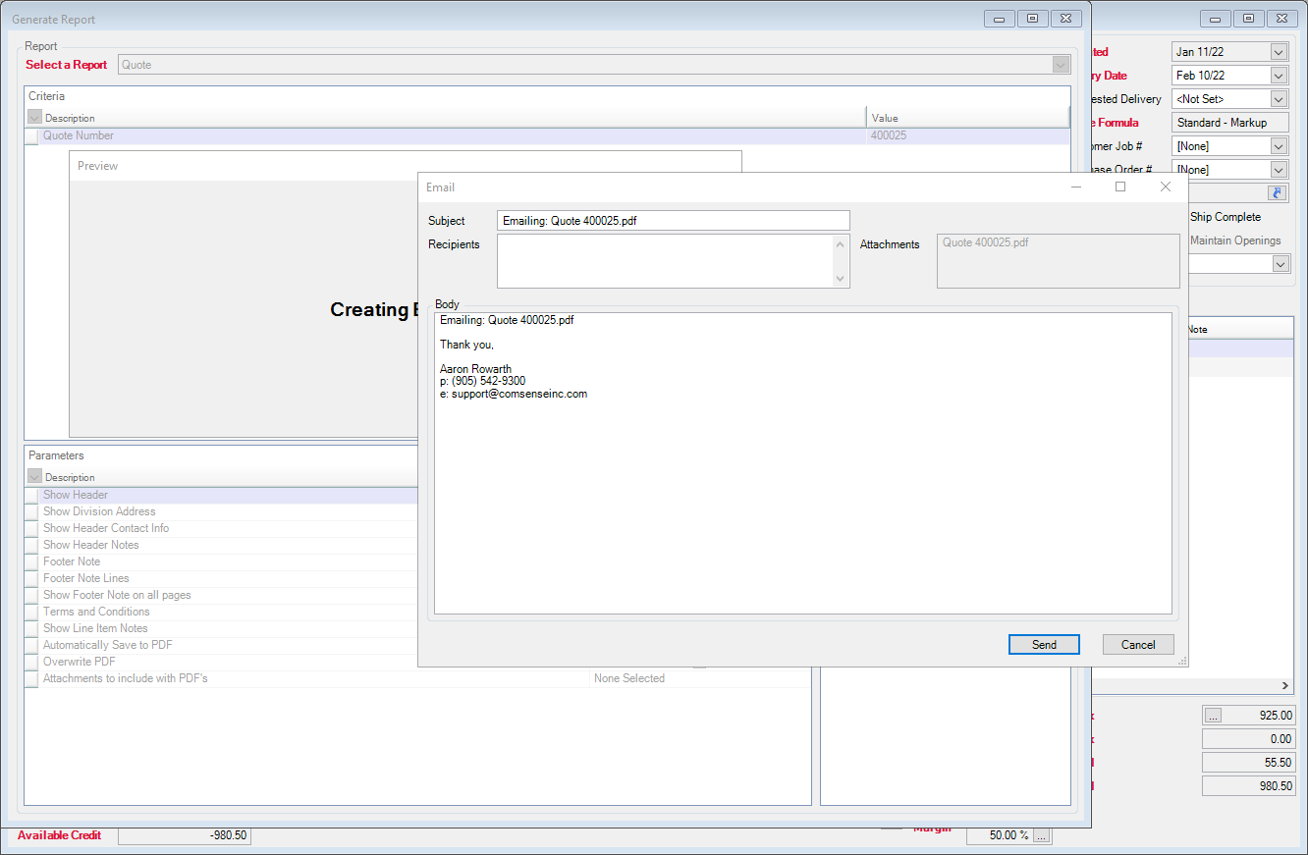This screenshot has height=855, width=1308.
Task: Expand the Feb 10/22 date dropdown
Action: 1278,76
